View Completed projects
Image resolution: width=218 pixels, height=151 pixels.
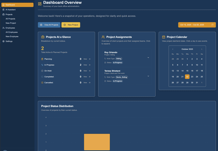(85, 77)
